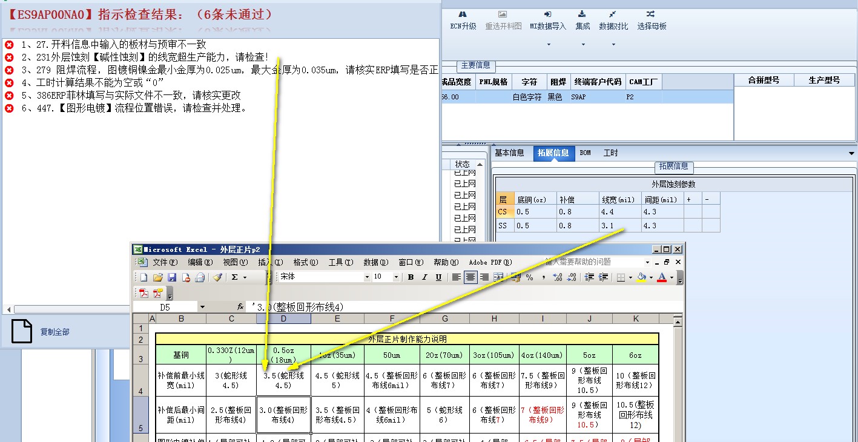
Task: Click the Decrease Indent icon
Action: click(x=589, y=277)
